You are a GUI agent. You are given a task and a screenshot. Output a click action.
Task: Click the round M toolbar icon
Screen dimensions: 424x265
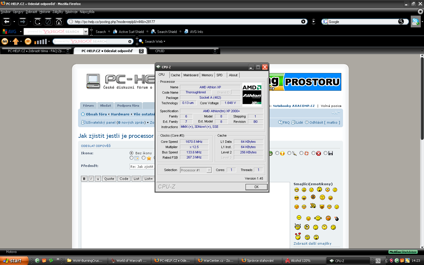tap(5, 42)
